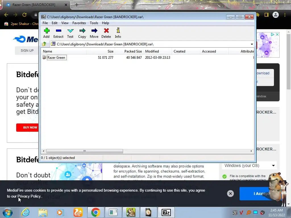Open a new Chrome tab

77,5
